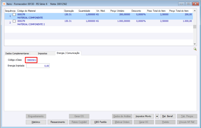Click the Gerar OS button
The image size is (201, 128).
79,116
